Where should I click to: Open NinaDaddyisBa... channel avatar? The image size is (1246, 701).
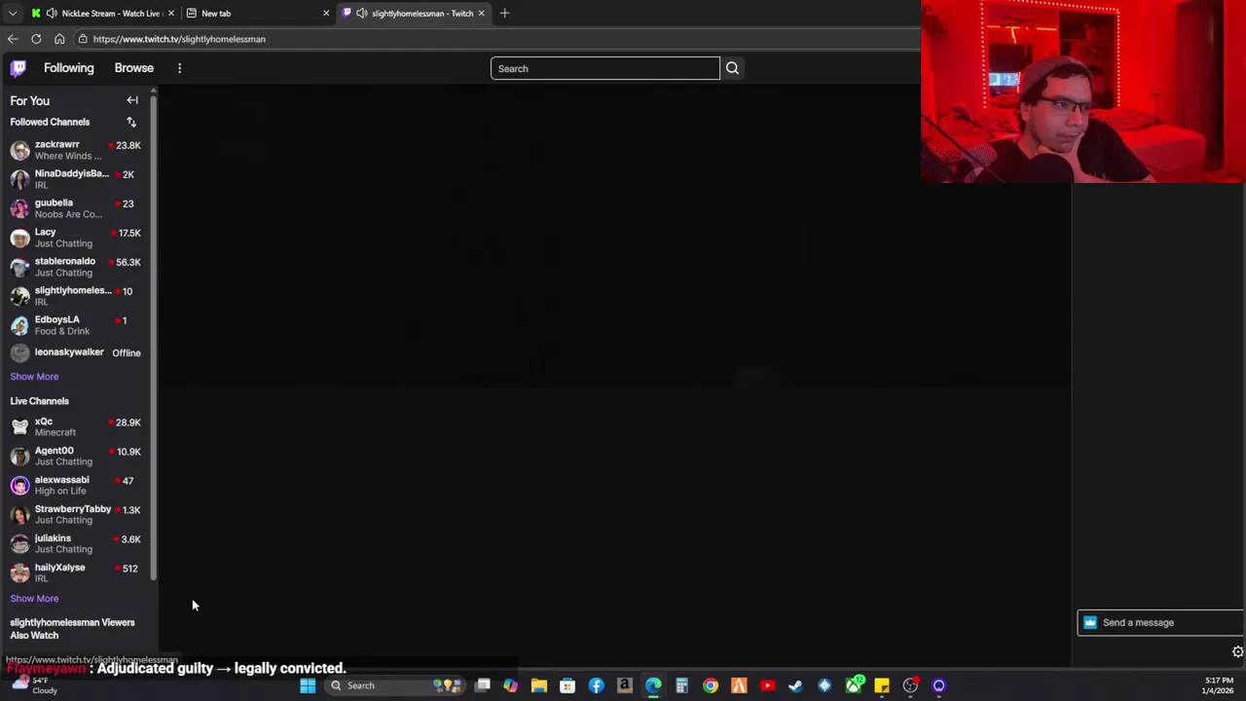[x=19, y=179]
